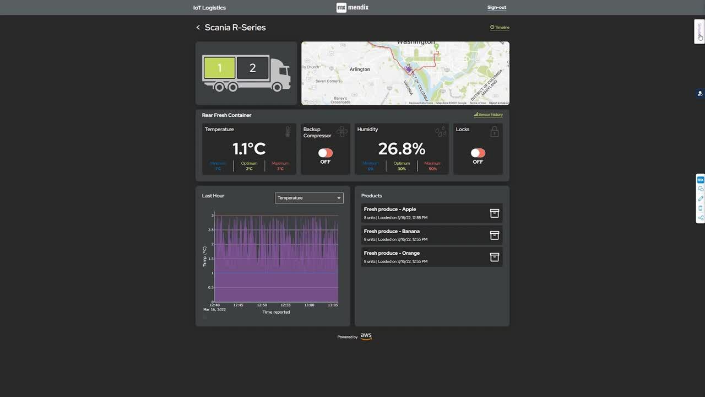705x397 pixels.
Task: Click the water drops icon in the Humidity card
Action: point(440,131)
